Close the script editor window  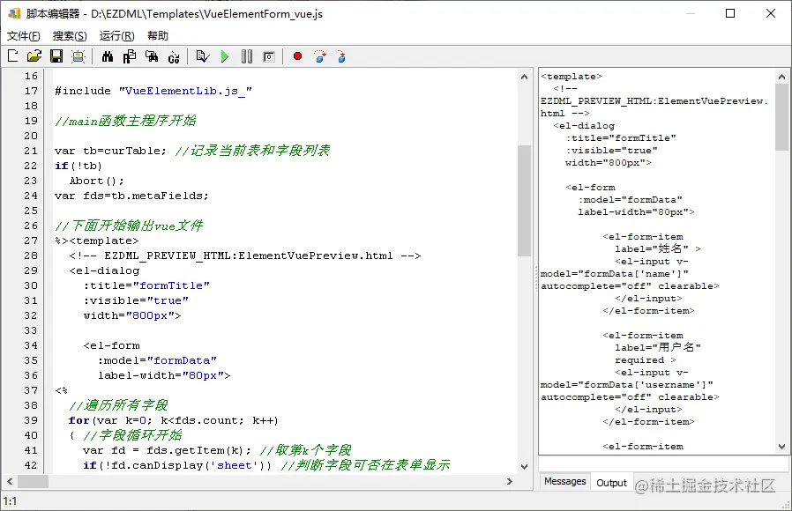(770, 13)
